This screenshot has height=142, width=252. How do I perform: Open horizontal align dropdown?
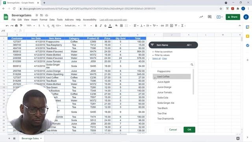pos(136,26)
